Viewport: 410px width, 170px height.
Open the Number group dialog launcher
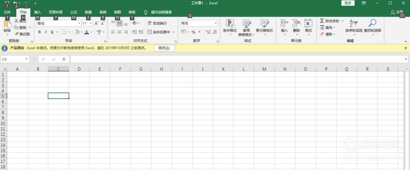(218, 42)
